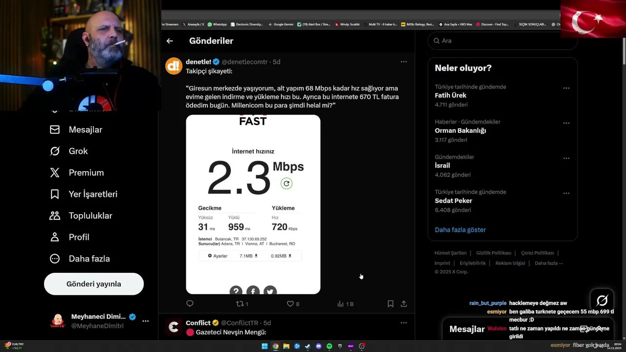
Task: Repost the denetle! post
Action: (x=240, y=304)
